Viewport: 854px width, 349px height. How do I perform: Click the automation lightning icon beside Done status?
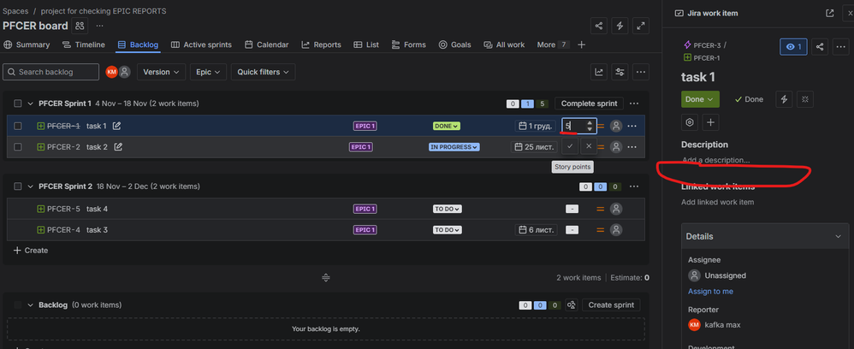pos(785,99)
